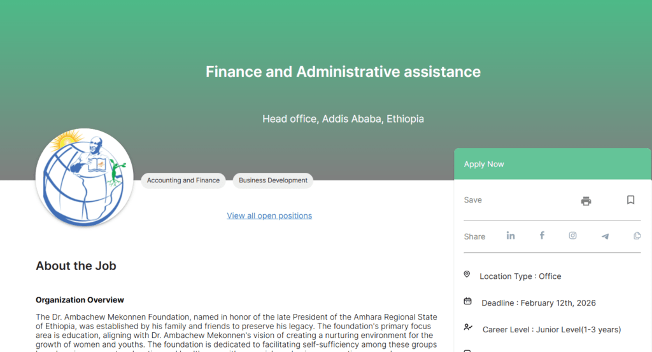
Task: Click Location Type : Office text
Action: pyautogui.click(x=520, y=276)
